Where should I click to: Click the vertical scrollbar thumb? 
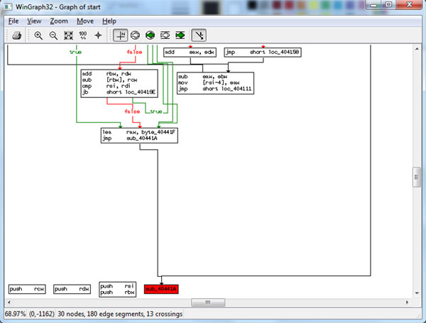pos(417,177)
